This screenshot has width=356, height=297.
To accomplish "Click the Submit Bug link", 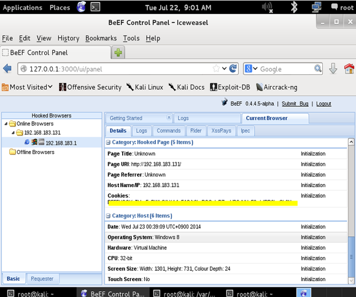I will point(295,104).
